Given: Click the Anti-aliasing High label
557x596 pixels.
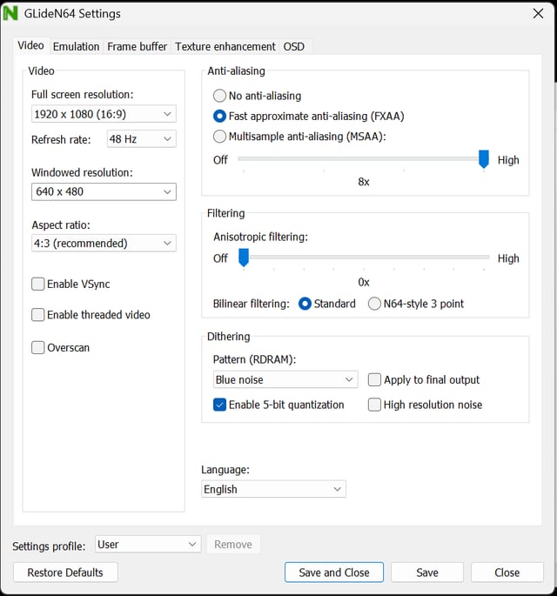Looking at the screenshot, I should pyautogui.click(x=508, y=160).
